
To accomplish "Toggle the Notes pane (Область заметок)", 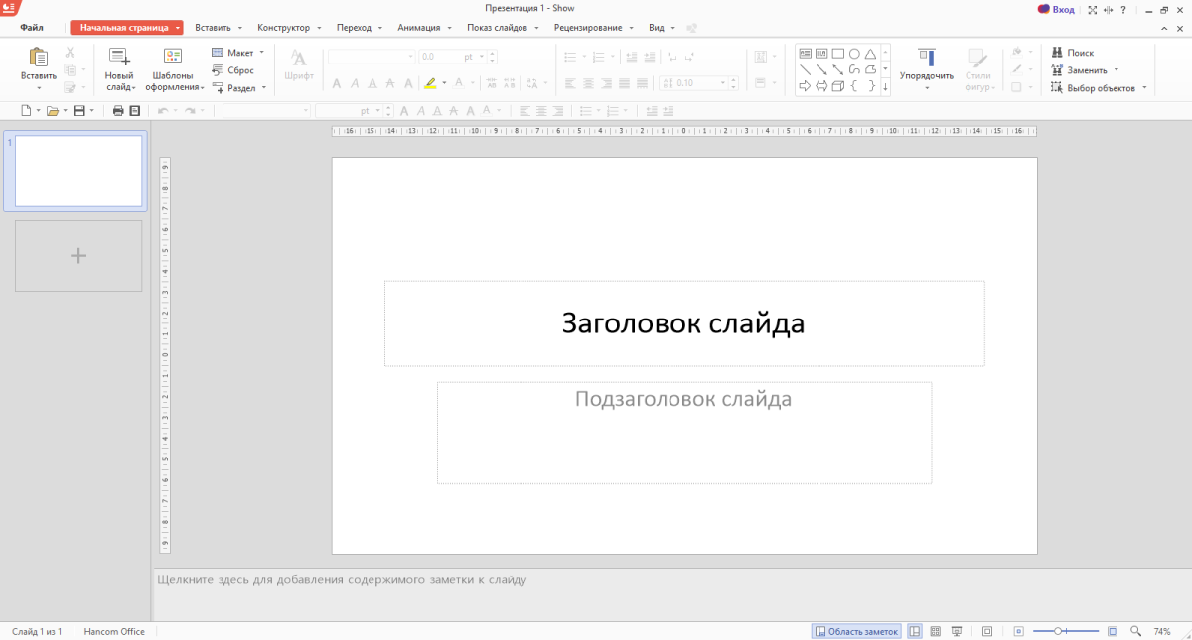I will click(x=855, y=632).
